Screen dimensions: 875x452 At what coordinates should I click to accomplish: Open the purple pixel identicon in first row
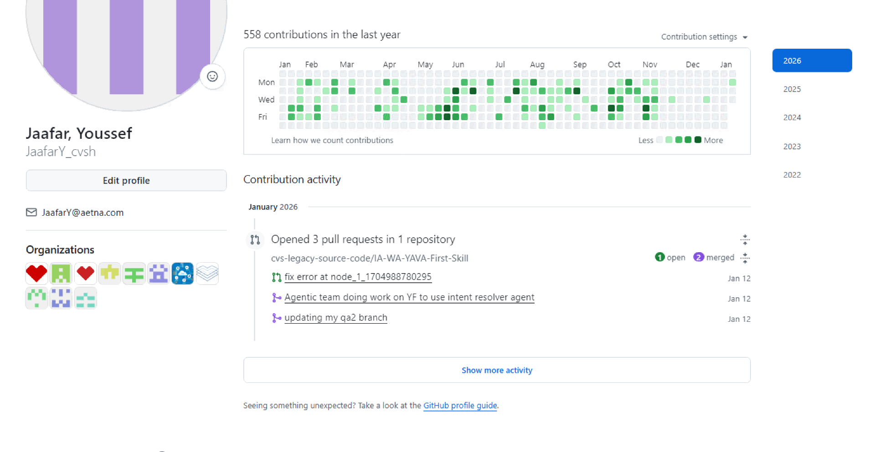[159, 274]
